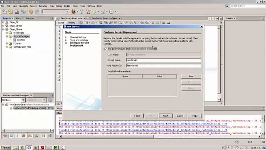Click the Back button in the dialog
Screen dimensions: 266x150
tap(137, 116)
